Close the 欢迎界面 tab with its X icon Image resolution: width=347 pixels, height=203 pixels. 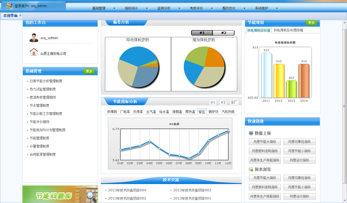pyautogui.click(x=20, y=15)
